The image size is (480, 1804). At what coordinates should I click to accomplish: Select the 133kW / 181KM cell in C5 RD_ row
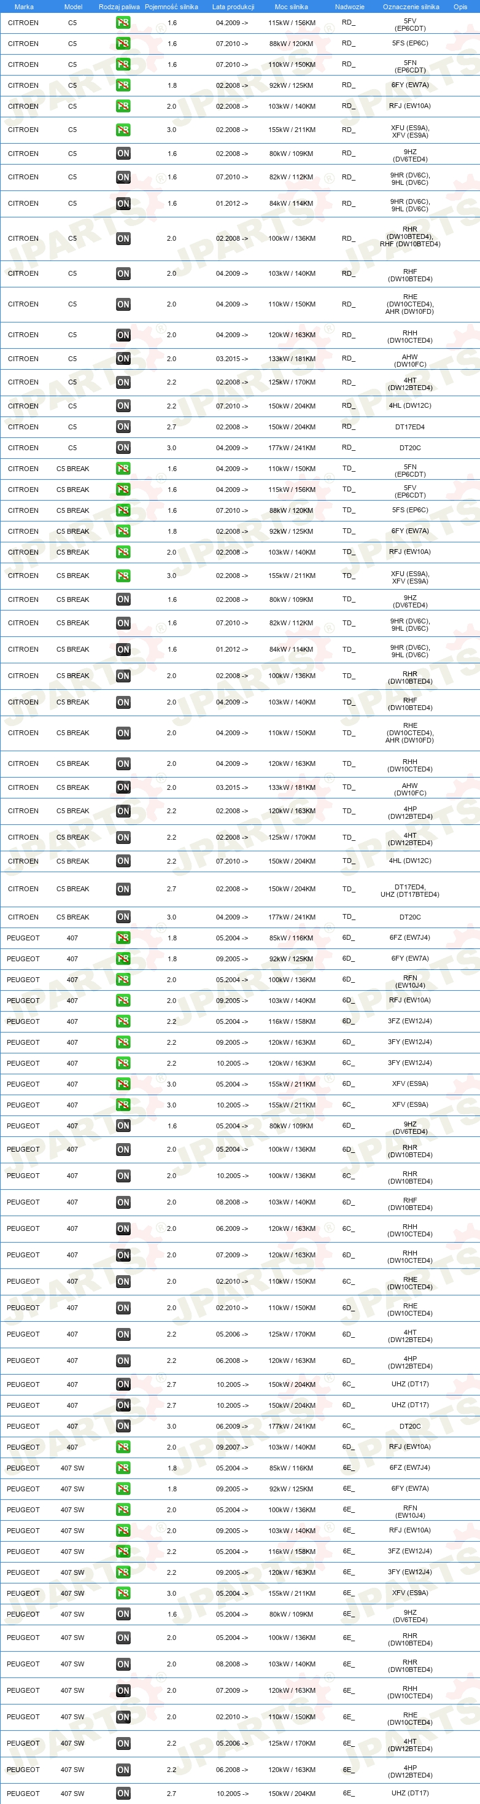point(292,359)
